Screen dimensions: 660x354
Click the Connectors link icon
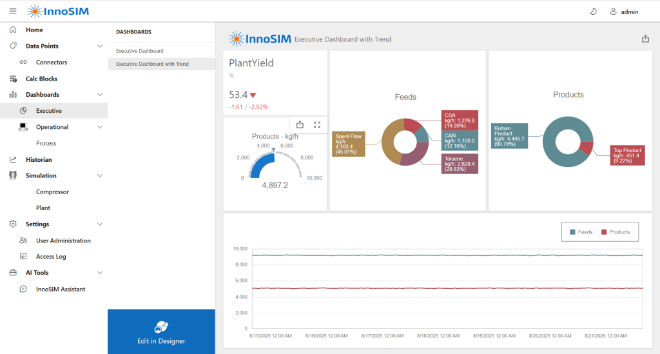23,62
